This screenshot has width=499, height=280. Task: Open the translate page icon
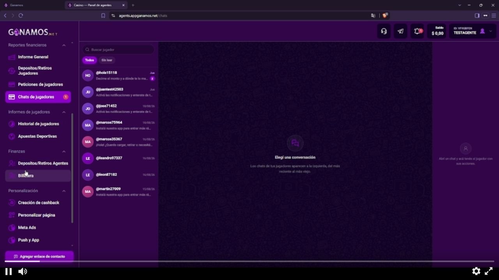coord(373,16)
